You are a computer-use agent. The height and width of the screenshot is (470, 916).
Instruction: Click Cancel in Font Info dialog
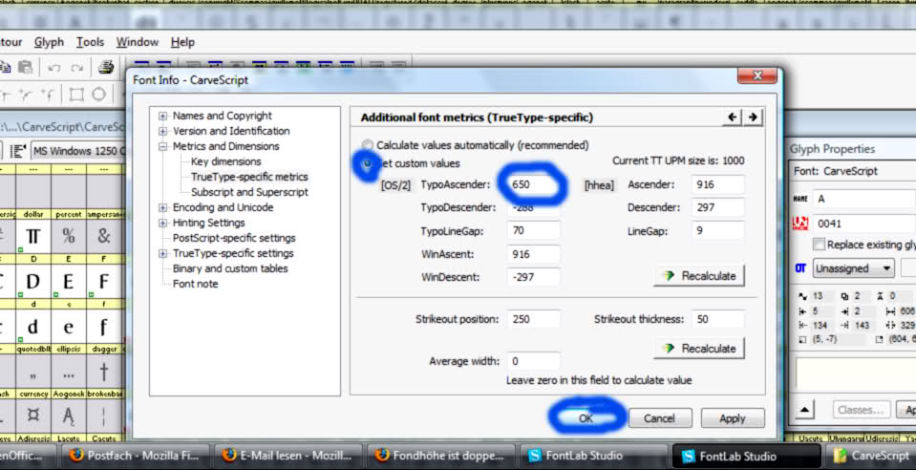[x=660, y=418]
